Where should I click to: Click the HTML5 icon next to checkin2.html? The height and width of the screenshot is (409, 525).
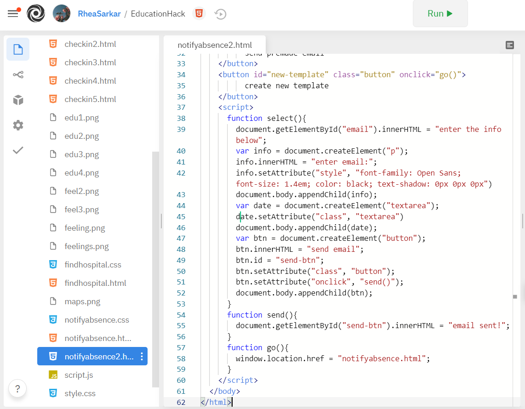point(53,44)
